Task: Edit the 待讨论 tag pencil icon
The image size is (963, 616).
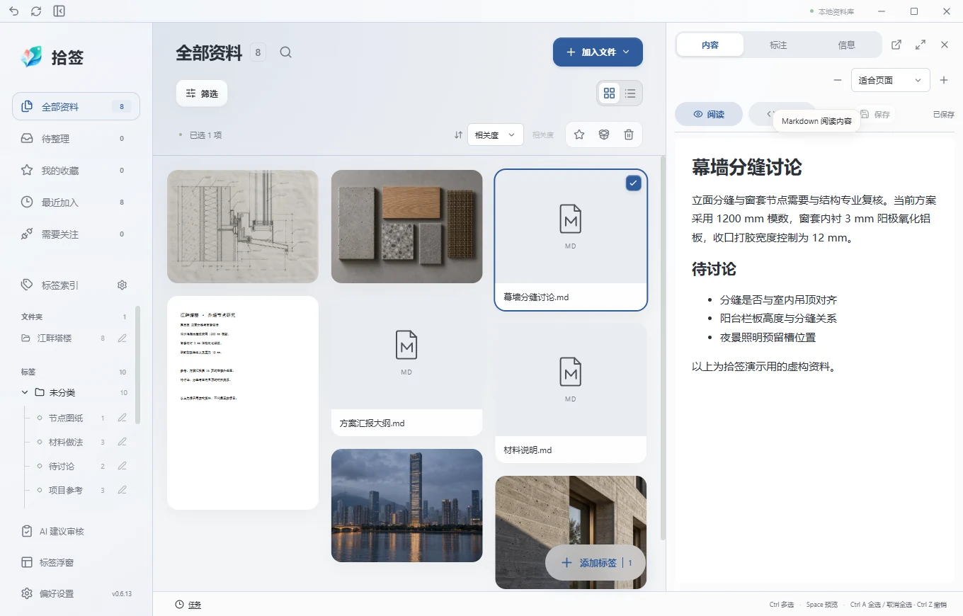Action: [122, 466]
